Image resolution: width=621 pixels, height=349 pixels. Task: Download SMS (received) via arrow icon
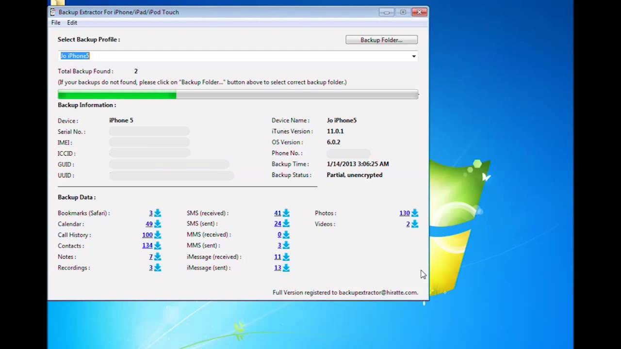286,213
